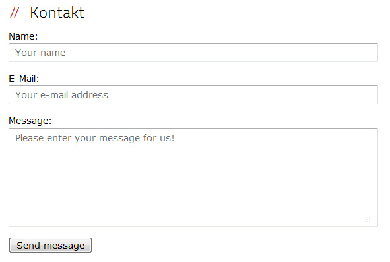Click the bottom-right corner grip of Message box
Image resolution: width=390 pixels, height=262 pixels.
tap(368, 220)
